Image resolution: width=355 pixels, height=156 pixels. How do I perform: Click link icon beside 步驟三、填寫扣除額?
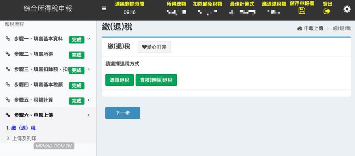coord(8,69)
